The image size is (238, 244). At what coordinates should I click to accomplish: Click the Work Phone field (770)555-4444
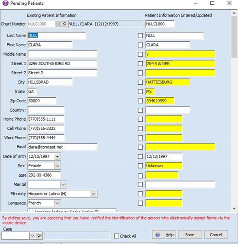(46, 138)
